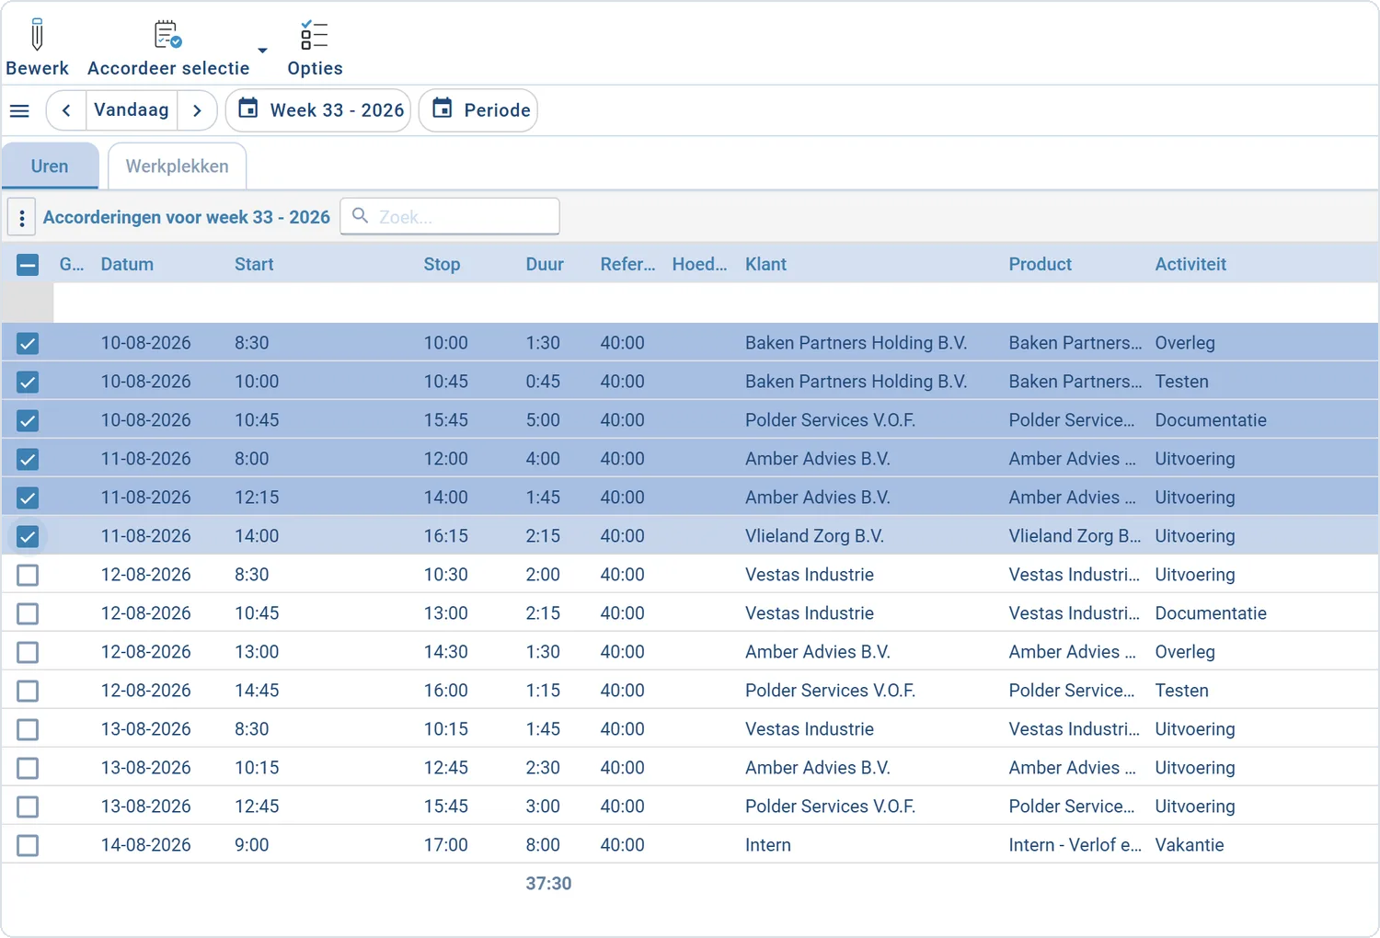Check row 12-08-2026 14:45 checkbox
The width and height of the screenshot is (1380, 938).
tap(28, 691)
